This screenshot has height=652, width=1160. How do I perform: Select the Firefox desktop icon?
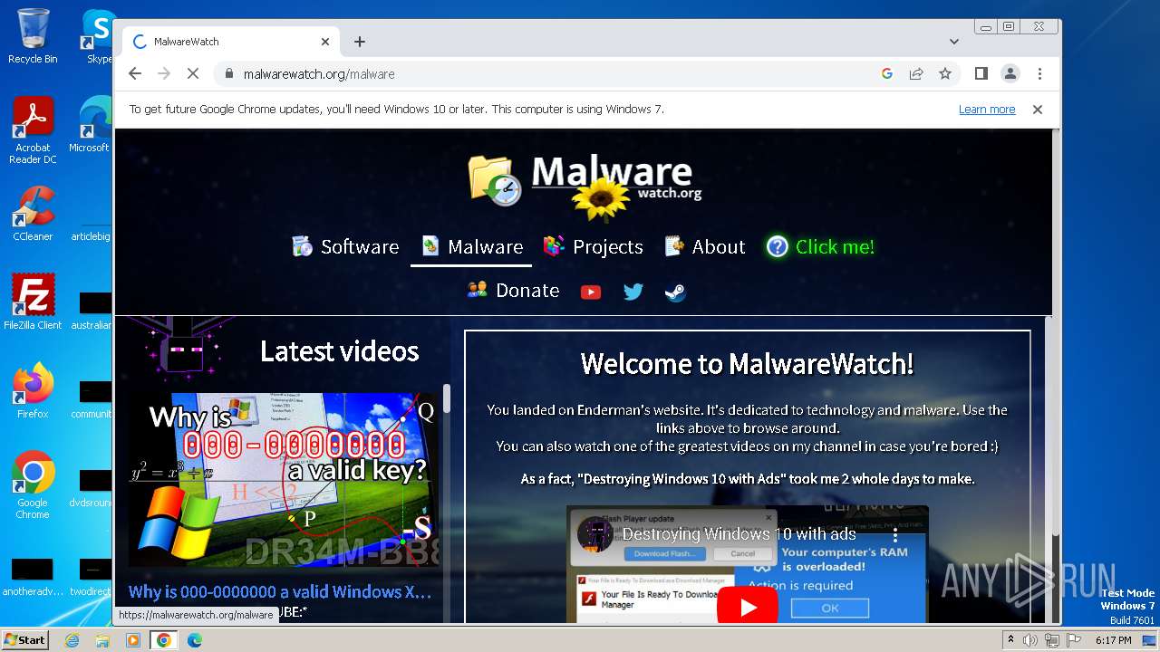(x=33, y=391)
